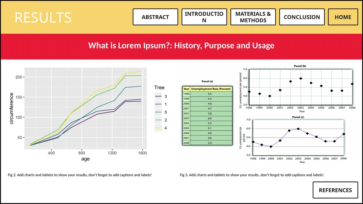
Task: Click the RESULTS page heading
Action: tap(43, 17)
